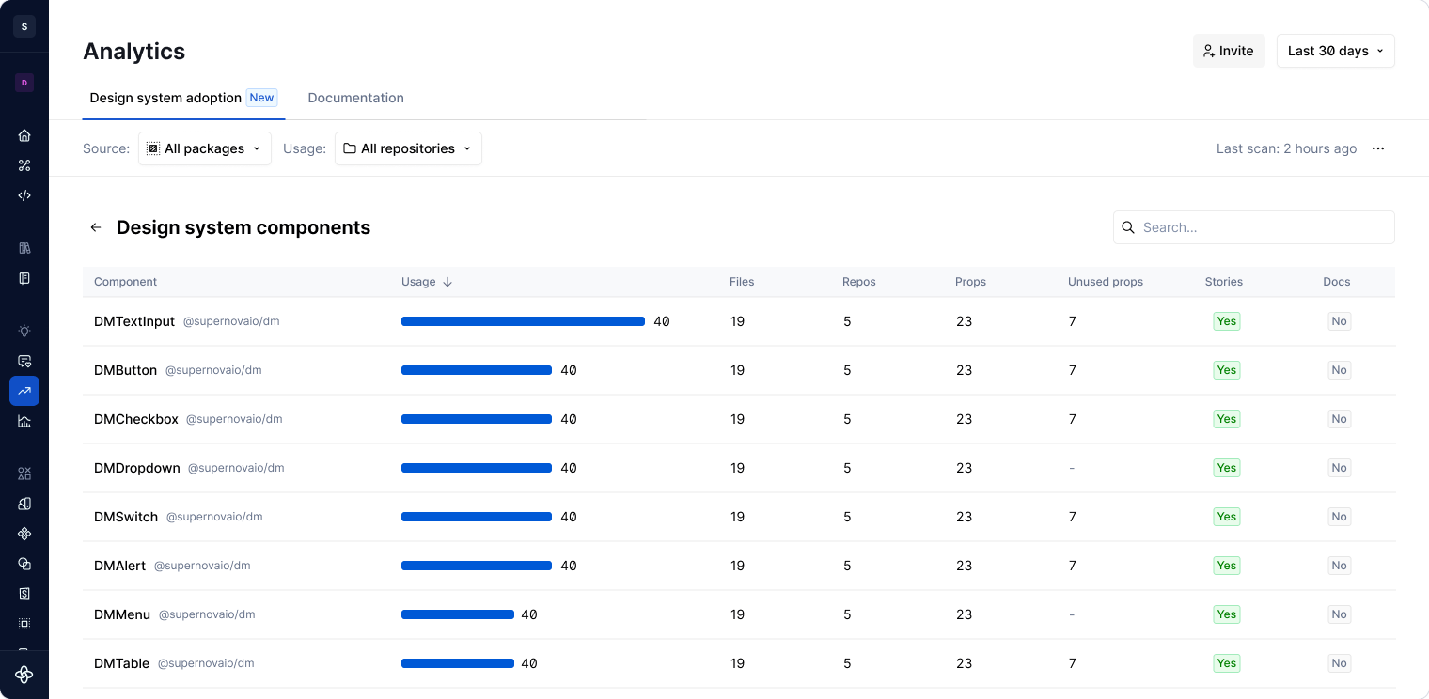The image size is (1429, 699).
Task: Open the DMAlert component name
Action: coord(119,566)
